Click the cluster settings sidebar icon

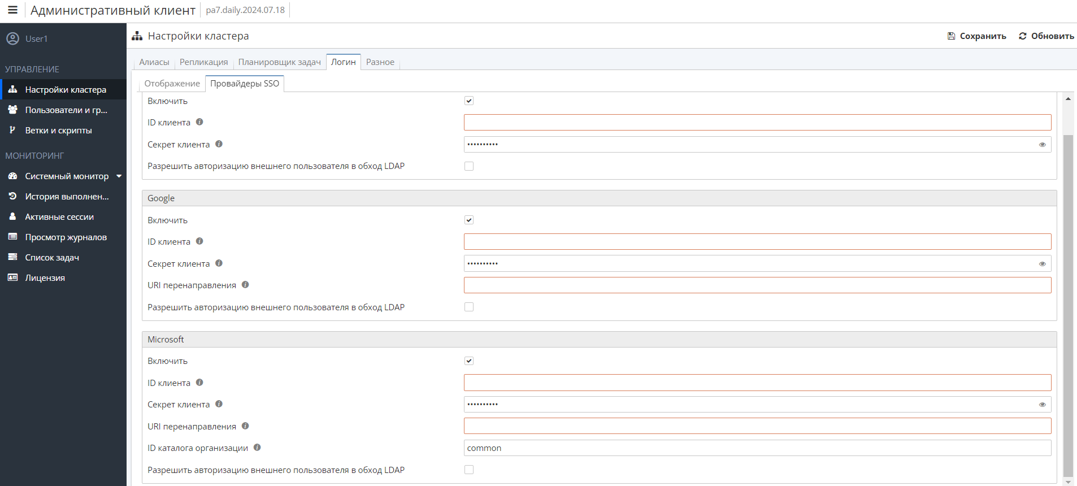tap(12, 89)
